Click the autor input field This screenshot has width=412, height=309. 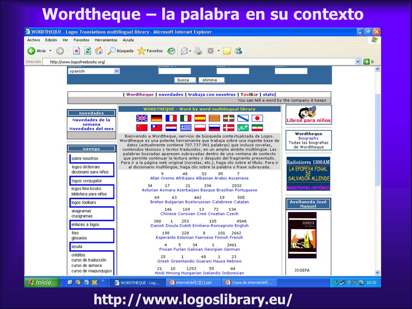[x=233, y=71]
